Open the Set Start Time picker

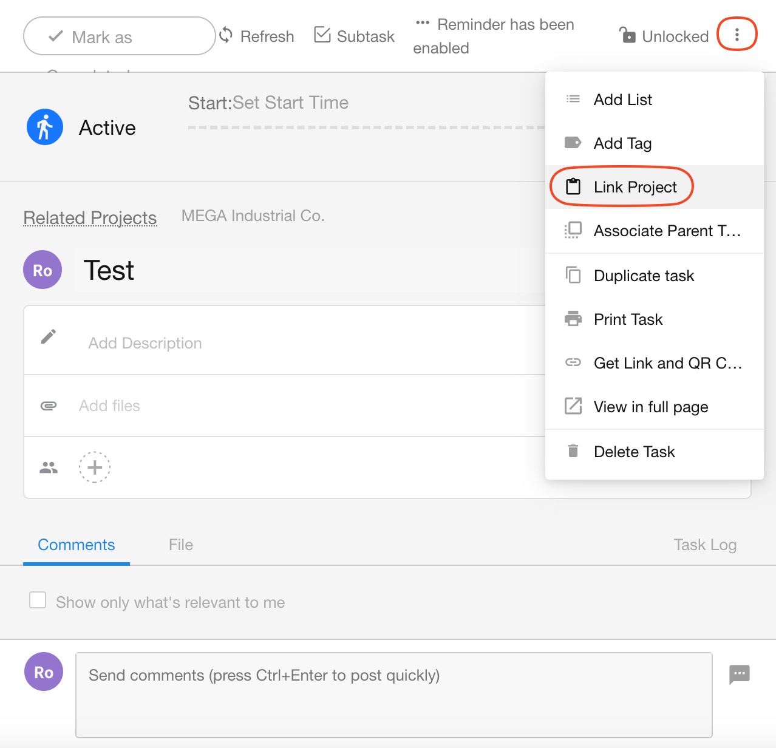click(x=290, y=103)
